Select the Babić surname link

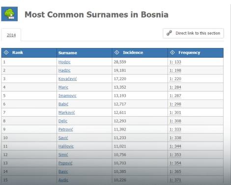point(63,104)
